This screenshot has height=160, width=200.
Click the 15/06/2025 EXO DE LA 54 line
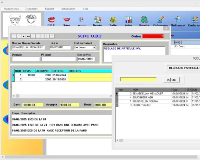tap(49, 130)
